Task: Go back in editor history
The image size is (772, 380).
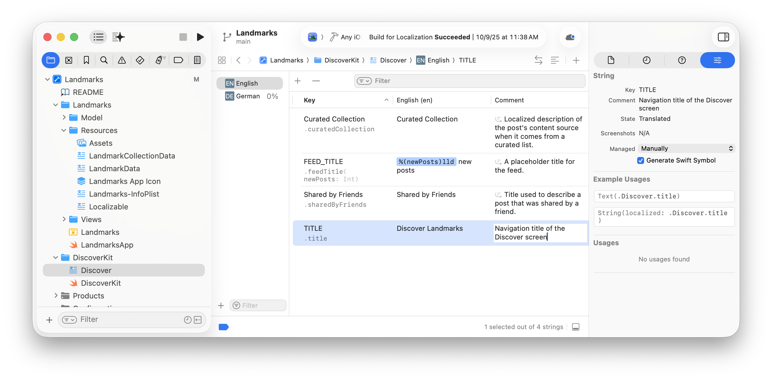Action: coord(238,60)
